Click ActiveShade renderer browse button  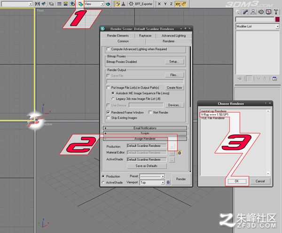click(172, 159)
